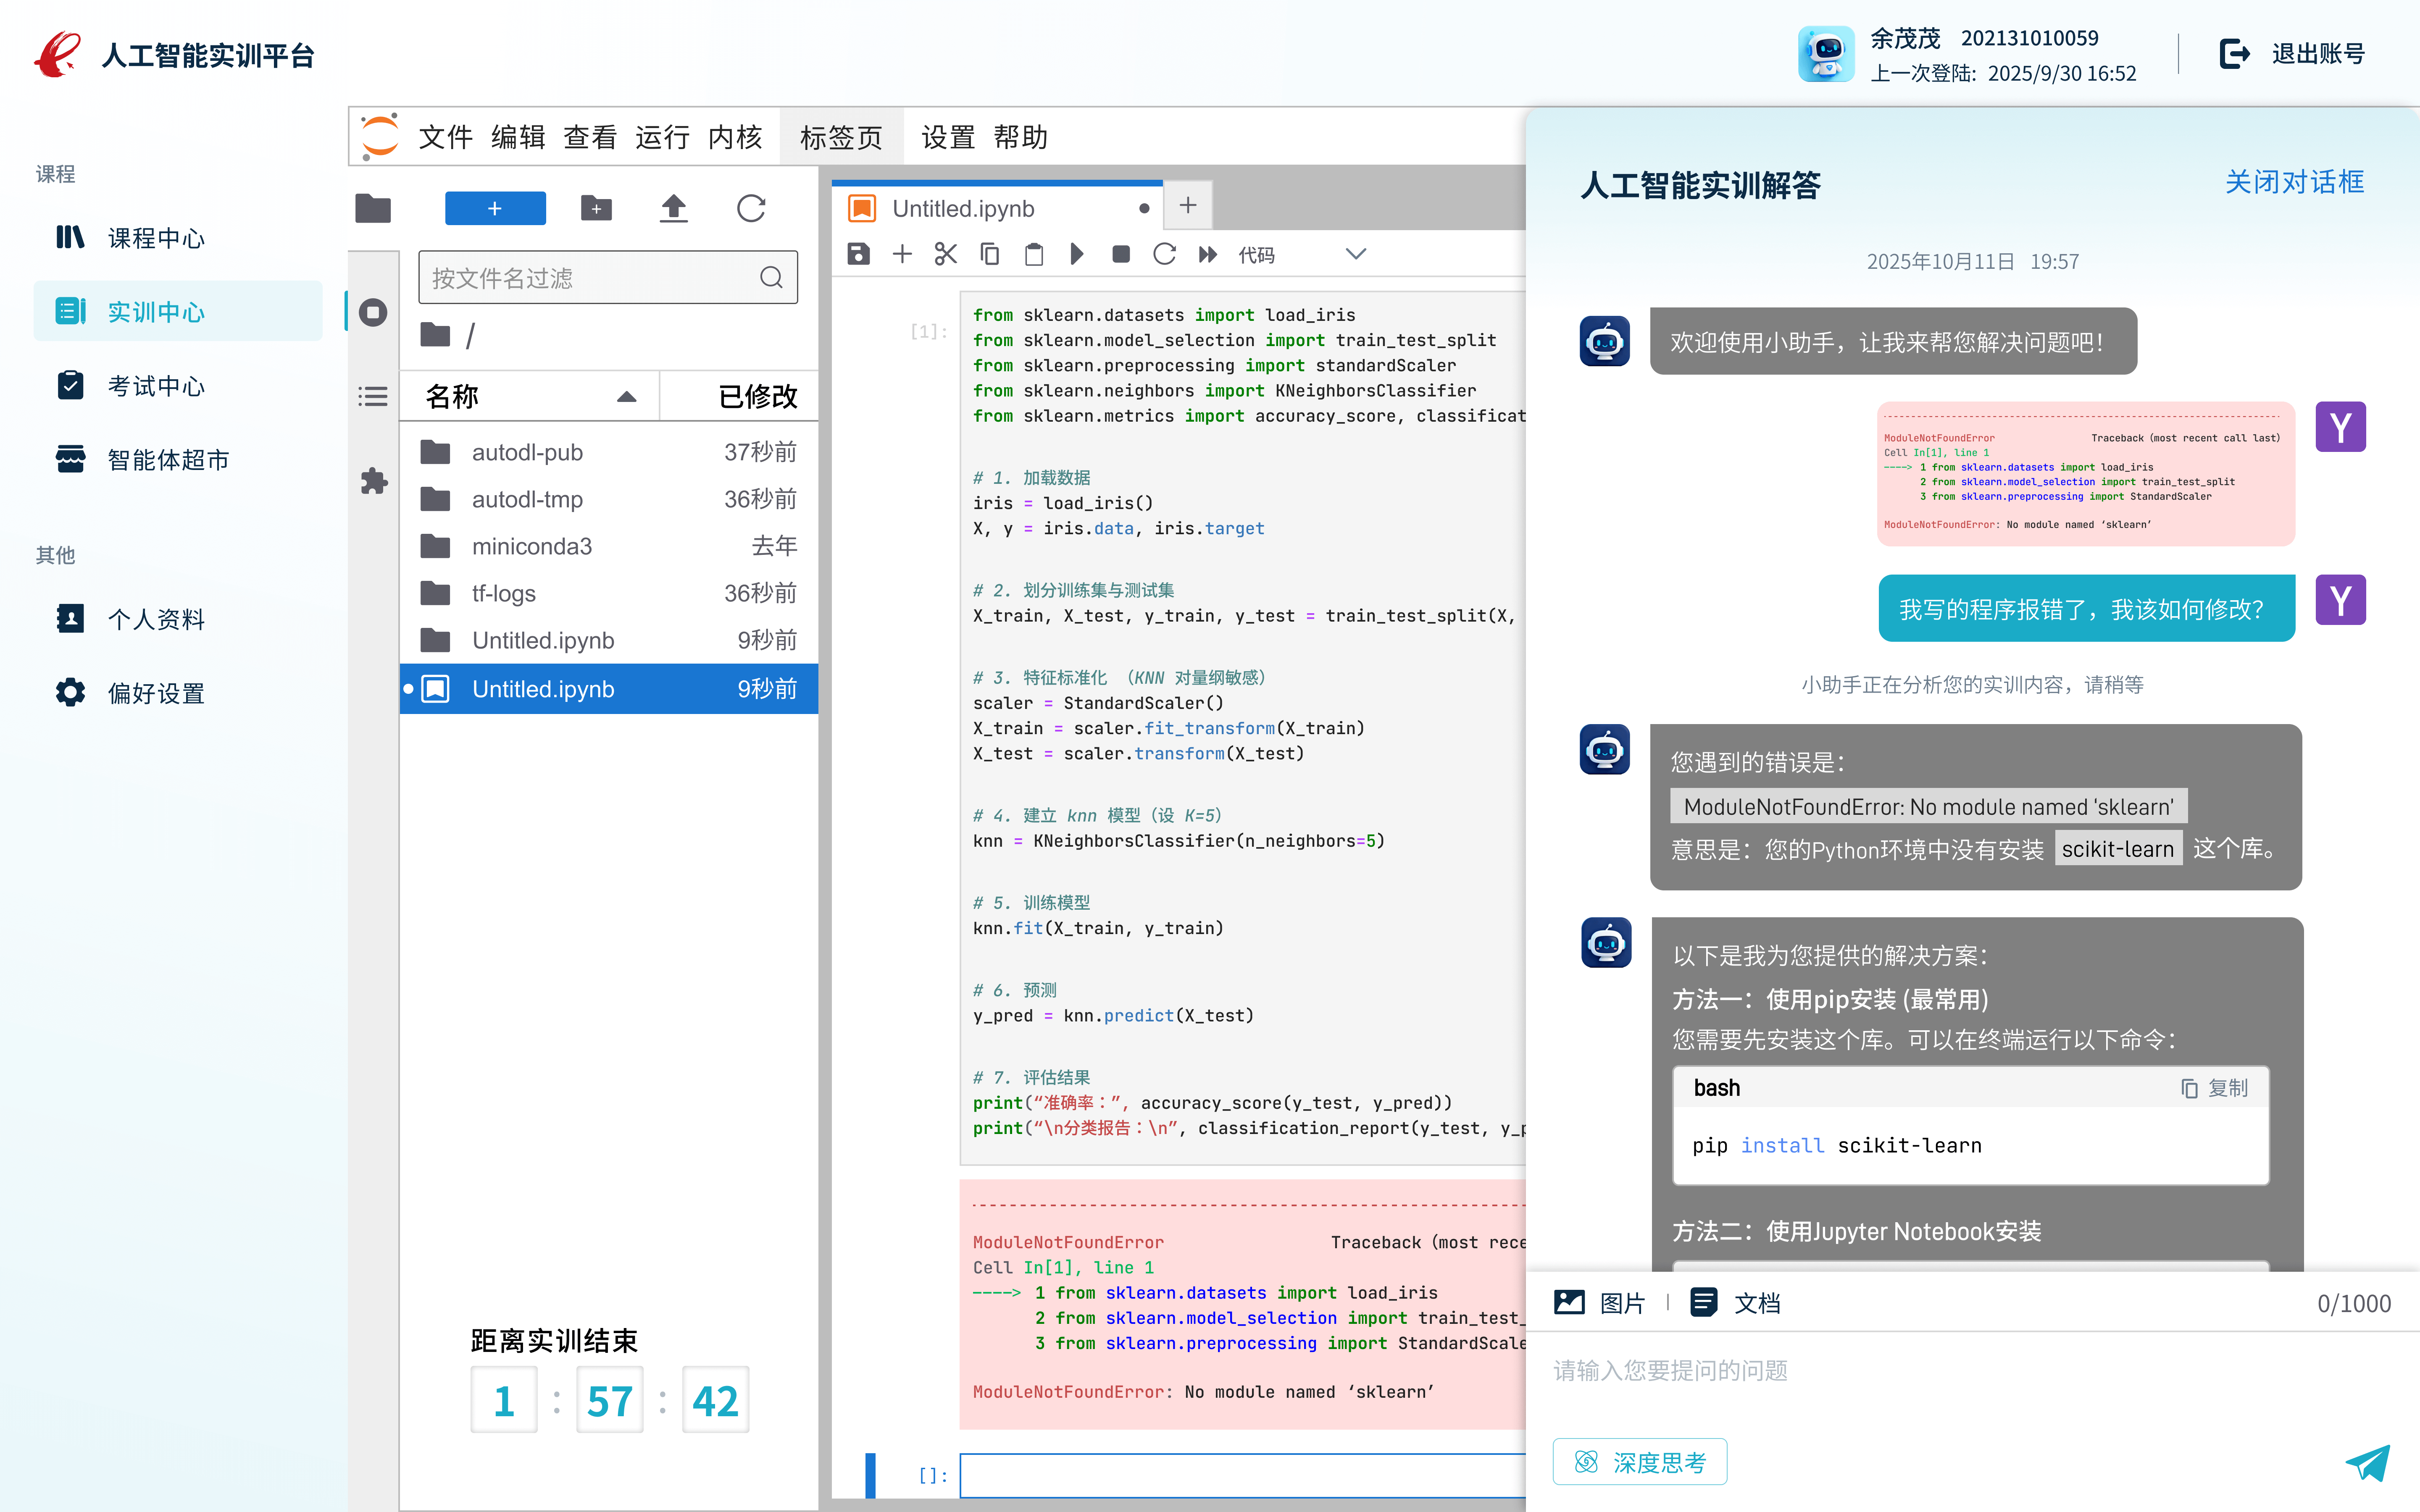The height and width of the screenshot is (1512, 2420).
Task: Open the 内核 kernel menu
Action: [x=735, y=137]
